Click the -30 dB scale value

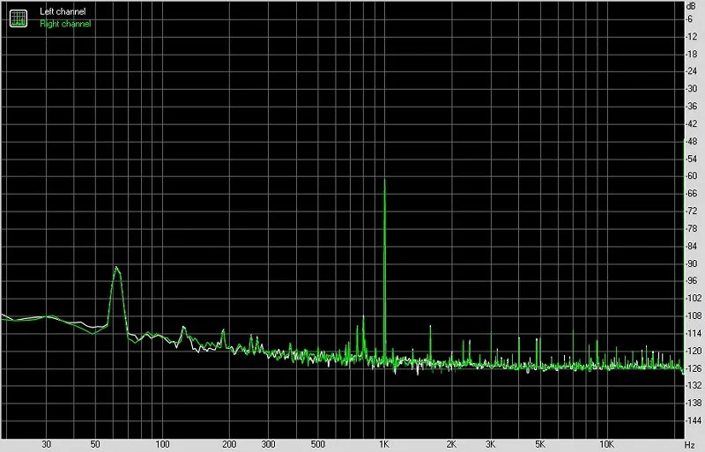pyautogui.click(x=691, y=89)
